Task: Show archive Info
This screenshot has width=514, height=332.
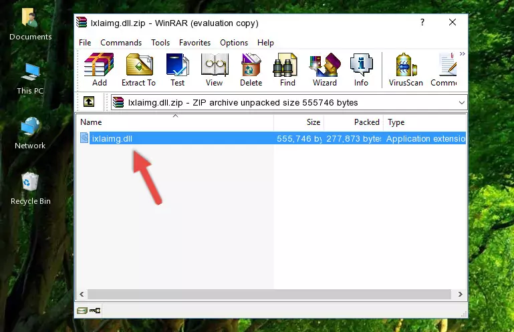Action: pyautogui.click(x=361, y=69)
